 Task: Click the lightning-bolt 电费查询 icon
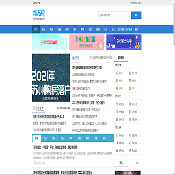click(117, 143)
